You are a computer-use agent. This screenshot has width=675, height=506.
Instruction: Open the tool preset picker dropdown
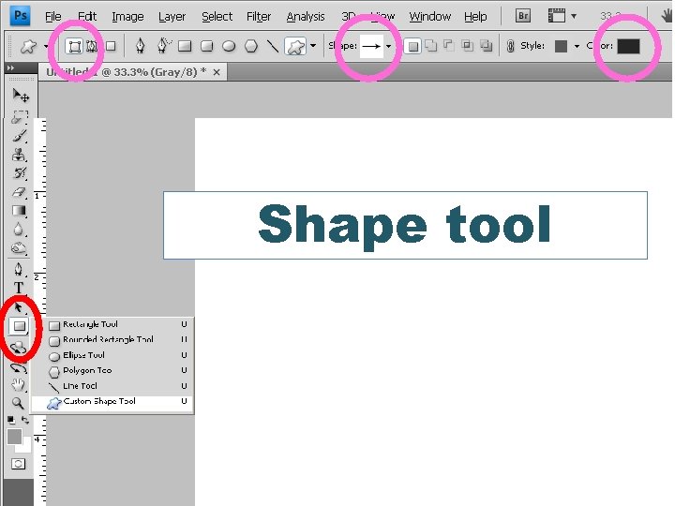pos(46,46)
